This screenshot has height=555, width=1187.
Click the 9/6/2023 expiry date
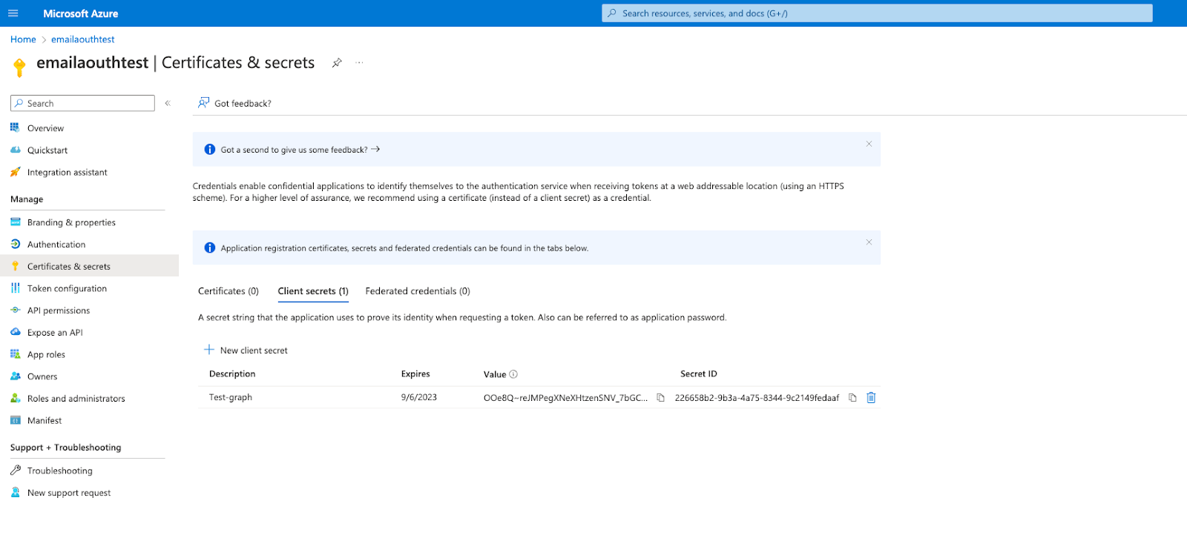click(419, 397)
